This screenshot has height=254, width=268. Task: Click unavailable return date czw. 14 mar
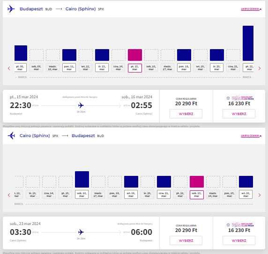pyautogui.click(x=49, y=195)
